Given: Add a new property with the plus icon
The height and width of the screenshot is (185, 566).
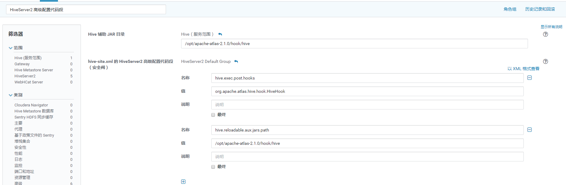Looking at the screenshot, I should (x=183, y=182).
